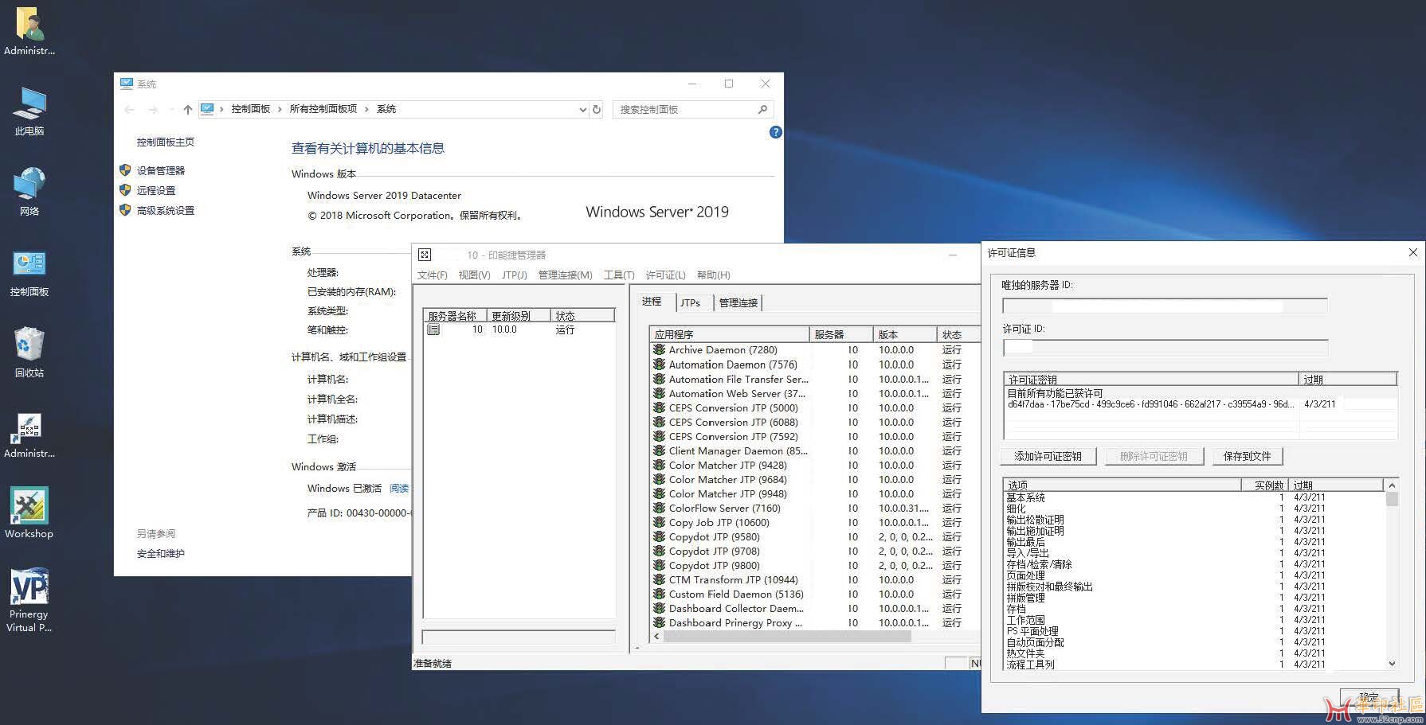Screen dimensions: 1426x725
Task: Open the Administr... user folder icon at top
Action: pos(29,32)
